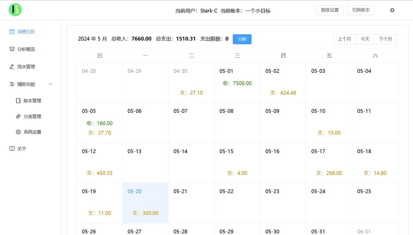Click the book icon beside 关于

pos(12,148)
